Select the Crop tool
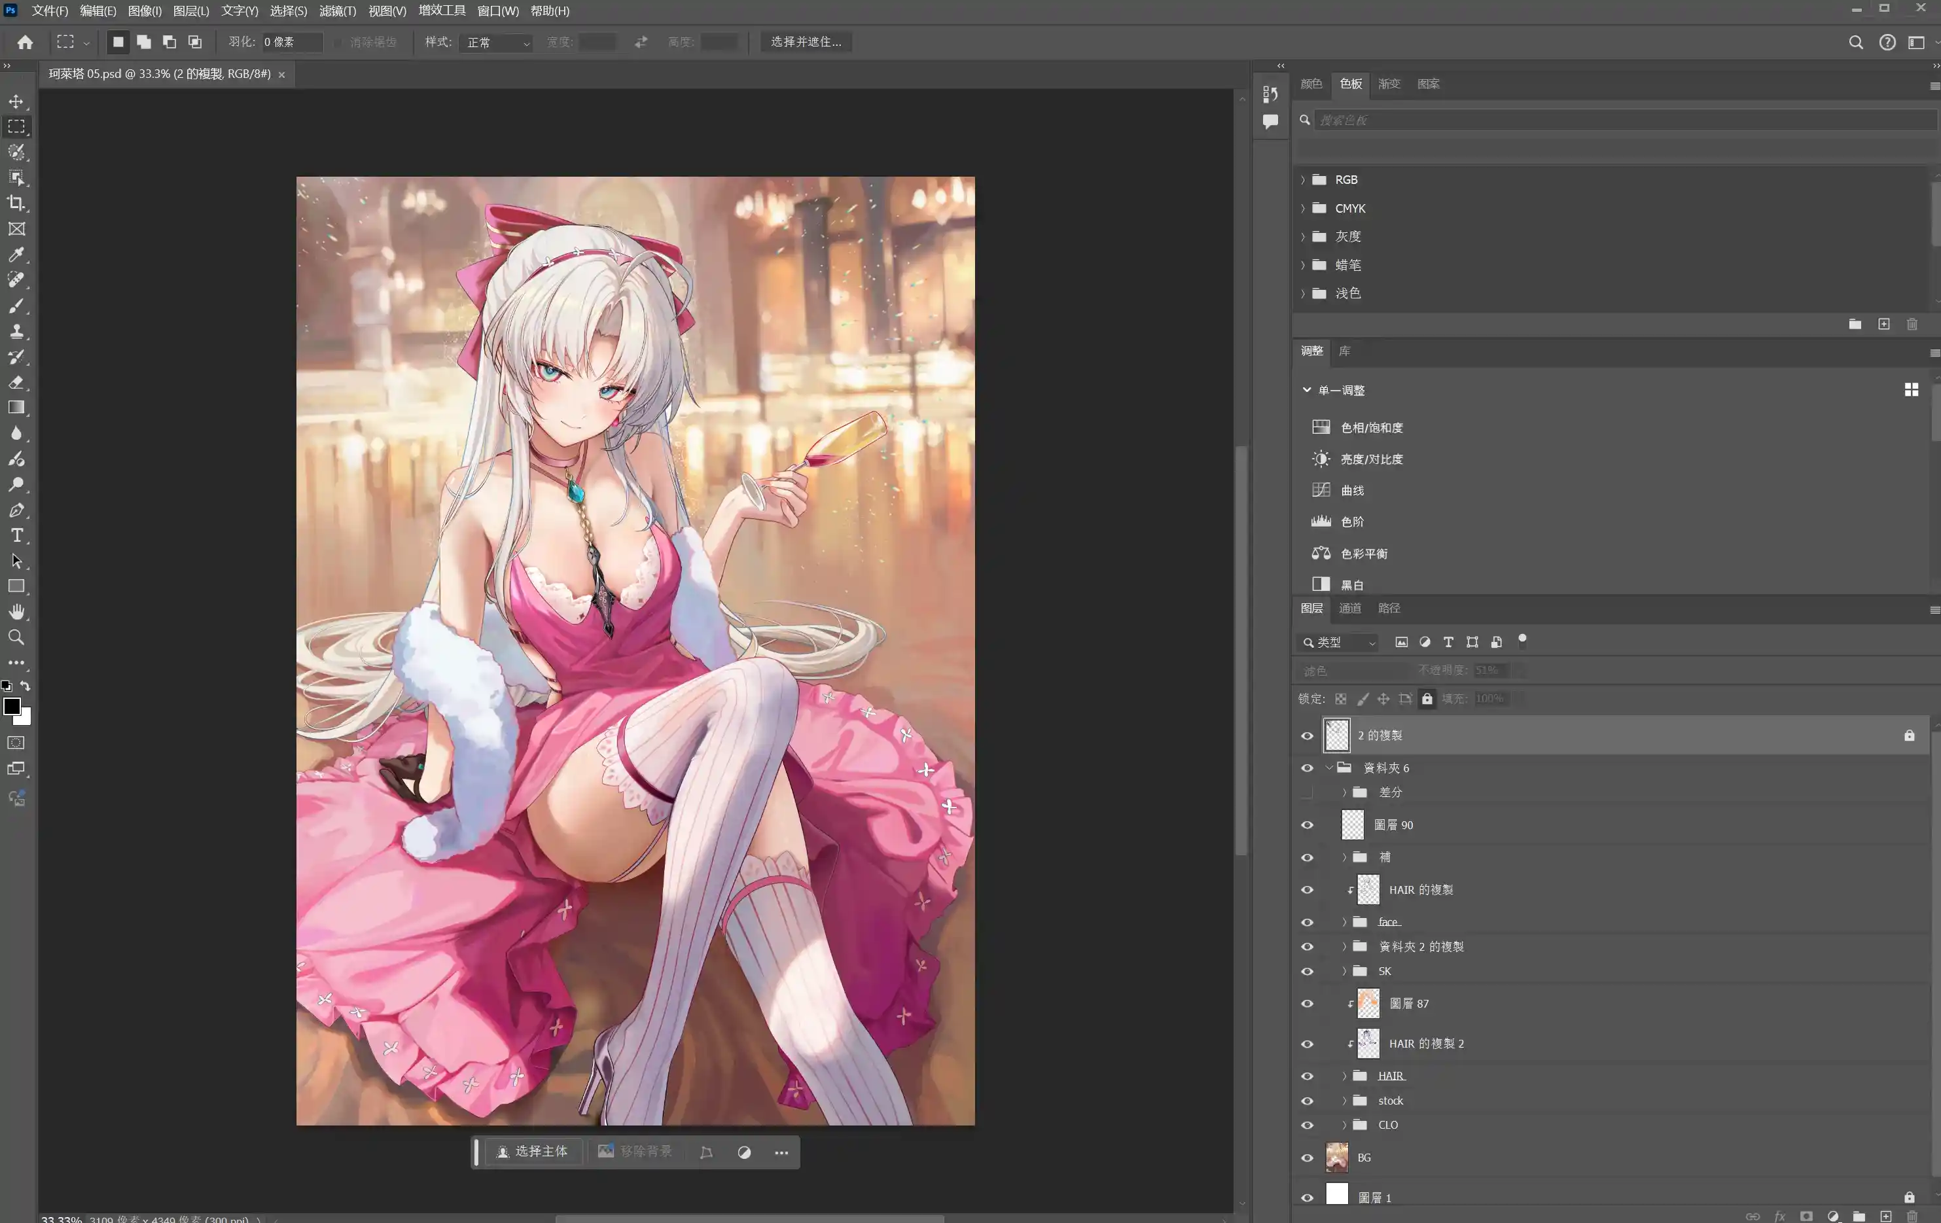 [16, 203]
